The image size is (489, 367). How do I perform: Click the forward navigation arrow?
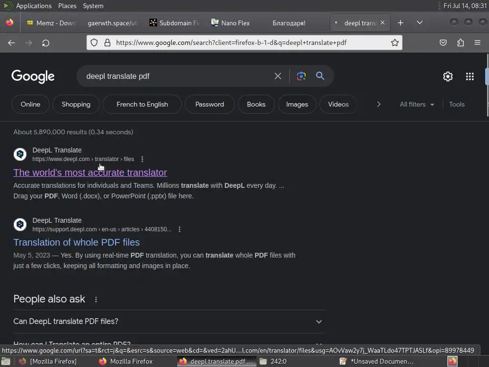pyautogui.click(x=29, y=43)
